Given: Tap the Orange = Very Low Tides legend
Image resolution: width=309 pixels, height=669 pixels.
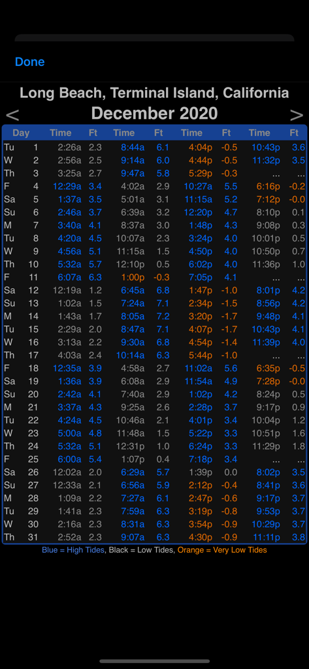Looking at the screenshot, I should coord(222,550).
